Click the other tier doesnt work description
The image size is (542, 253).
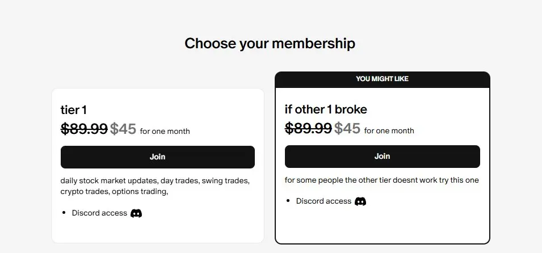(x=382, y=180)
